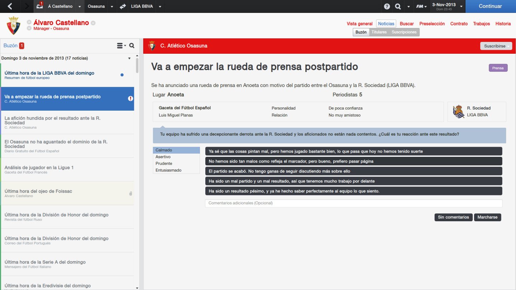Click the Comentarios adicionales input field
The image size is (516, 290).
pos(353,203)
